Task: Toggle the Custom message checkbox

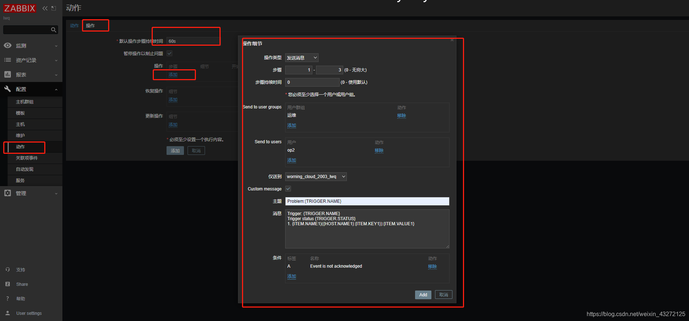Action: point(288,189)
